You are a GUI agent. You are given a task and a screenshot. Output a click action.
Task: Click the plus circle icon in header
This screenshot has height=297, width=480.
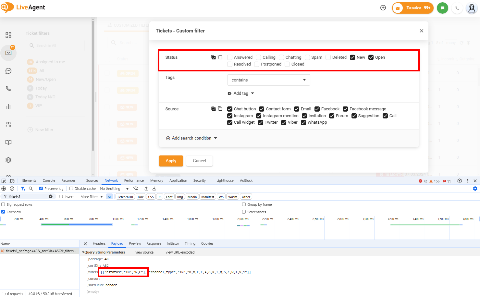pyautogui.click(x=383, y=8)
